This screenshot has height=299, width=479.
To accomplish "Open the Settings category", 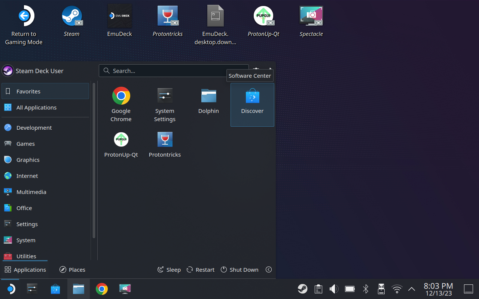I will tap(45, 224).
